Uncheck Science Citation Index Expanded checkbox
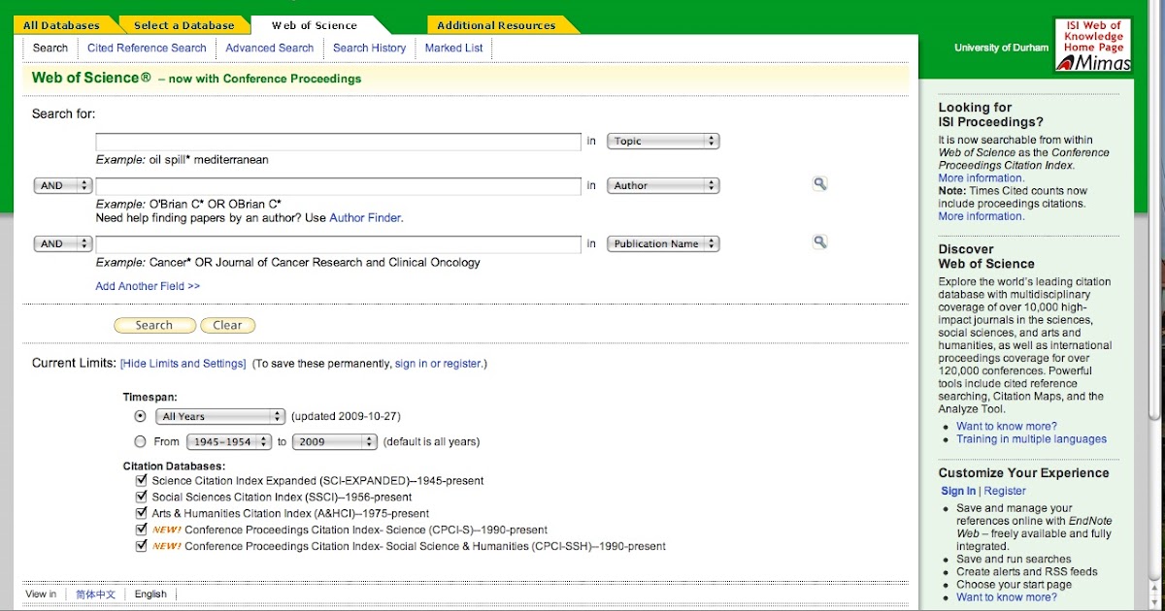 [x=143, y=480]
